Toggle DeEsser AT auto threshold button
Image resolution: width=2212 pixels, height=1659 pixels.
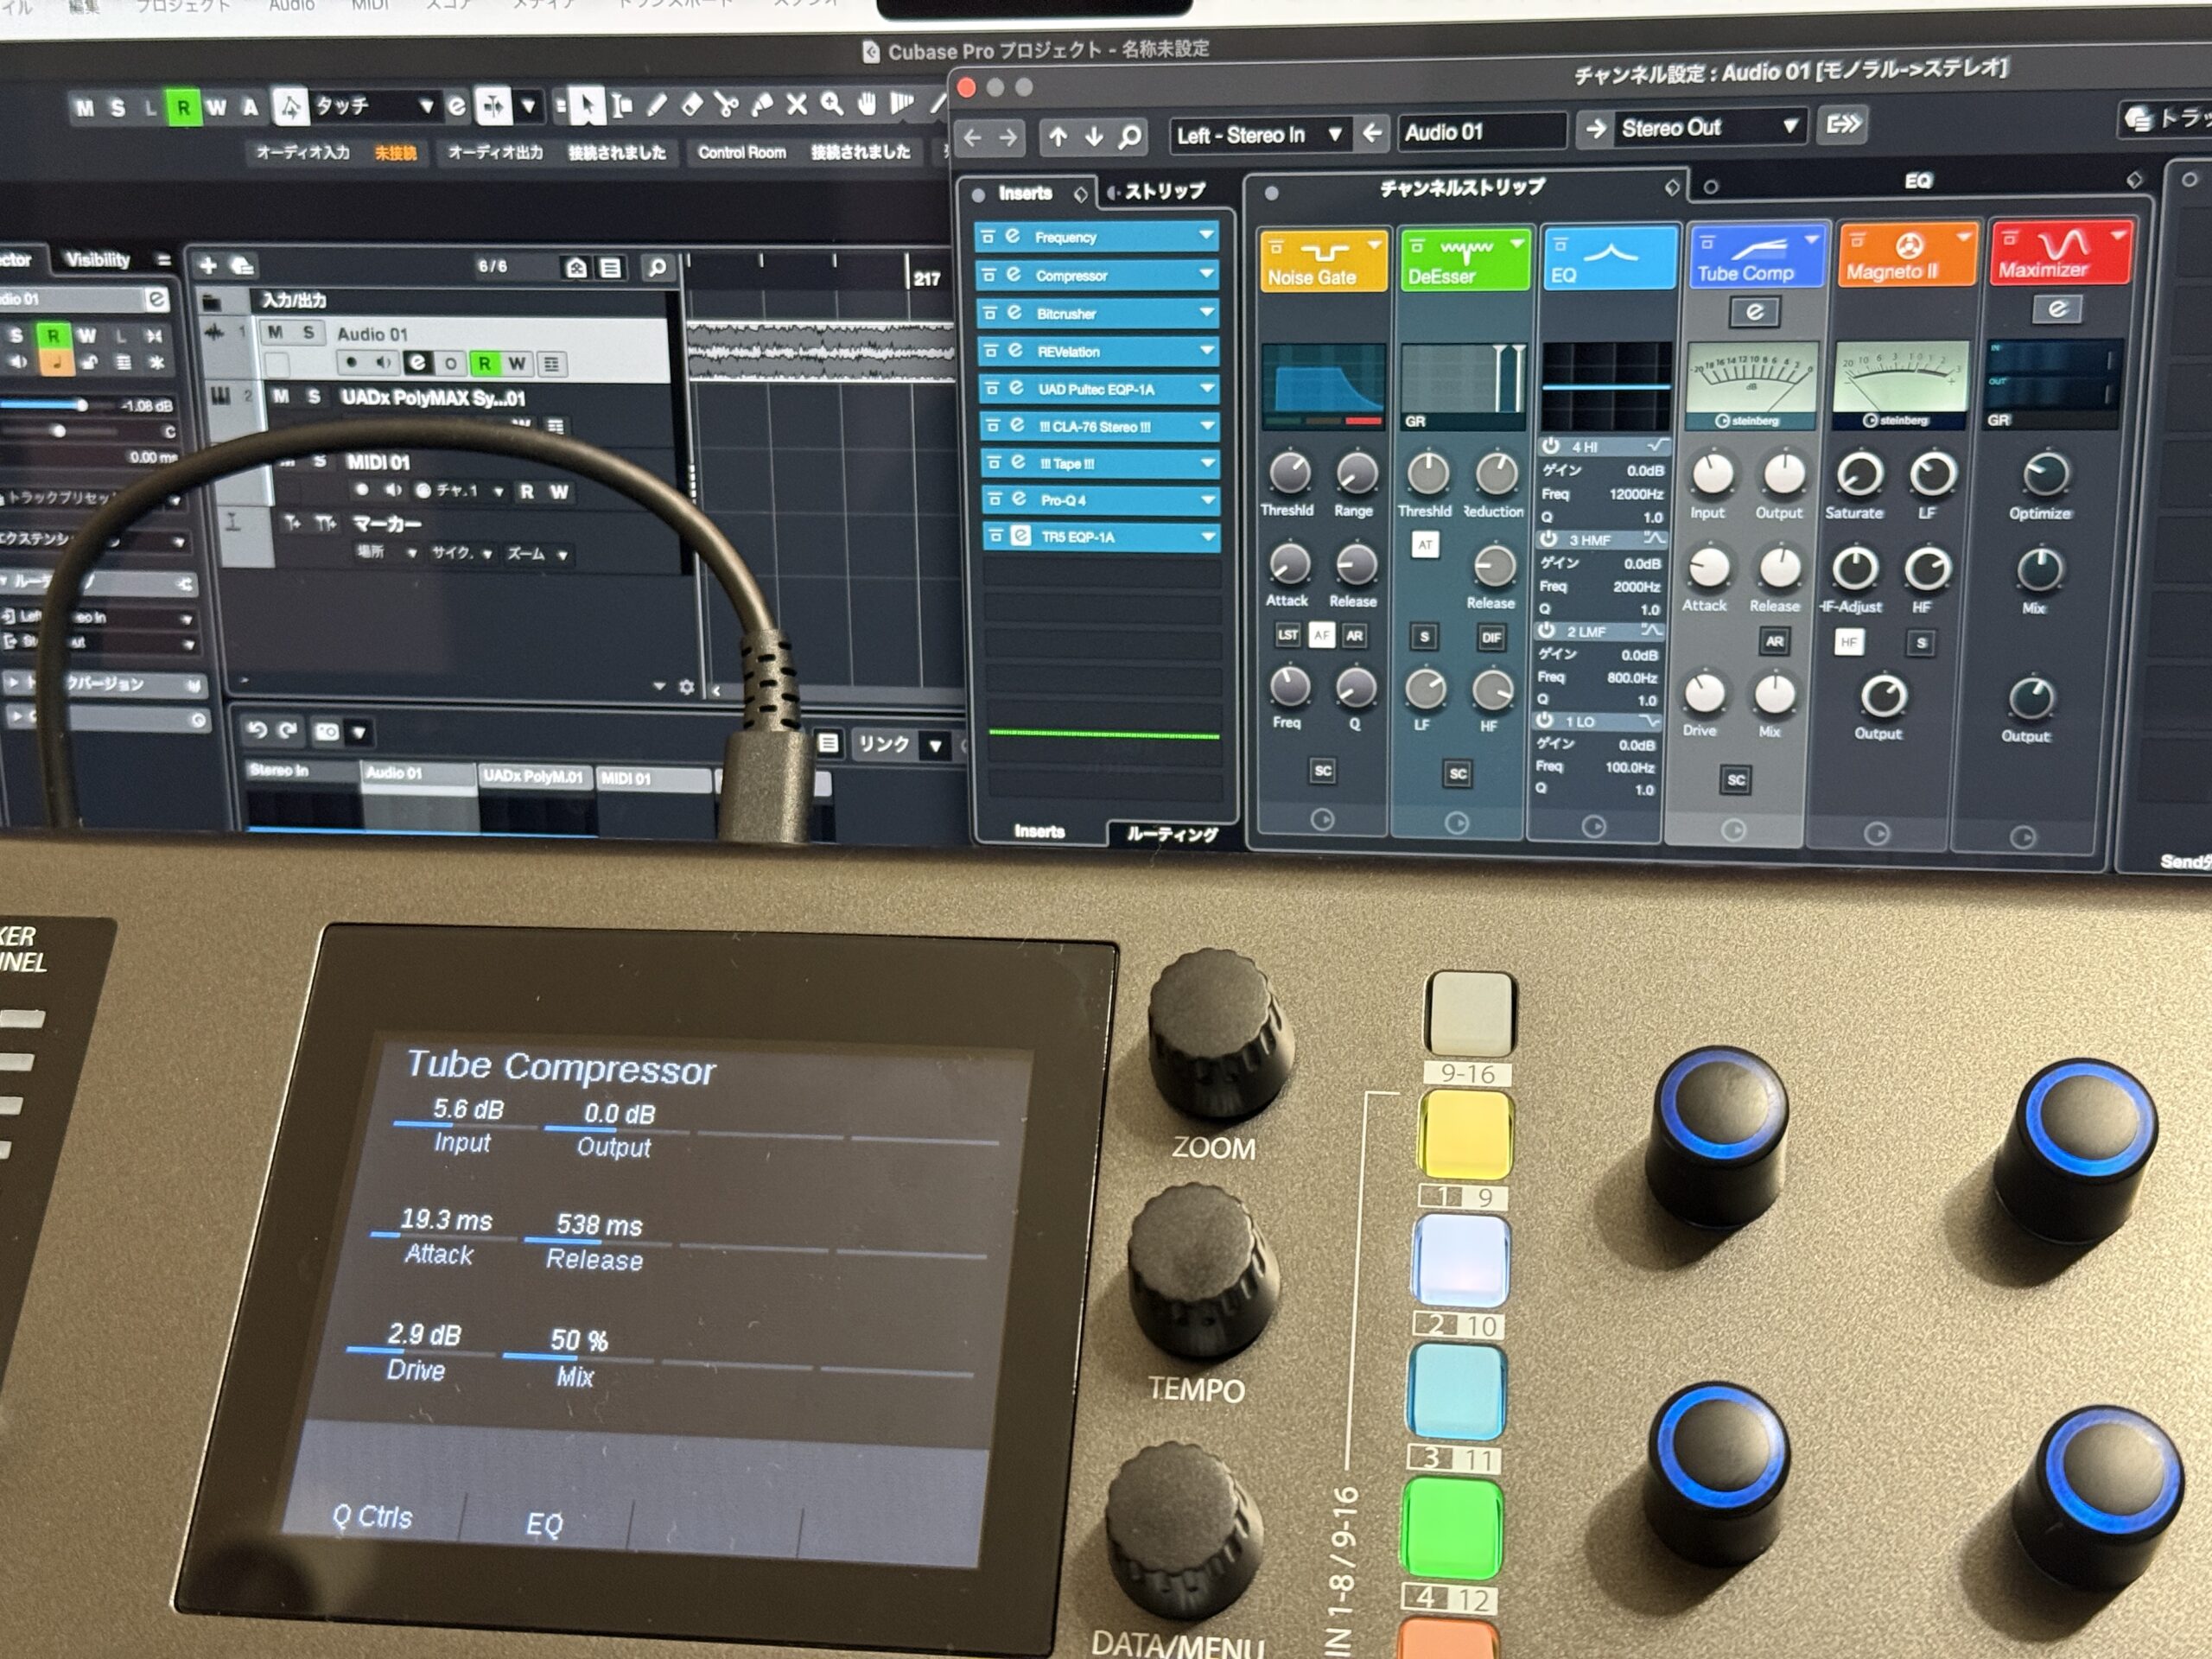[1425, 545]
